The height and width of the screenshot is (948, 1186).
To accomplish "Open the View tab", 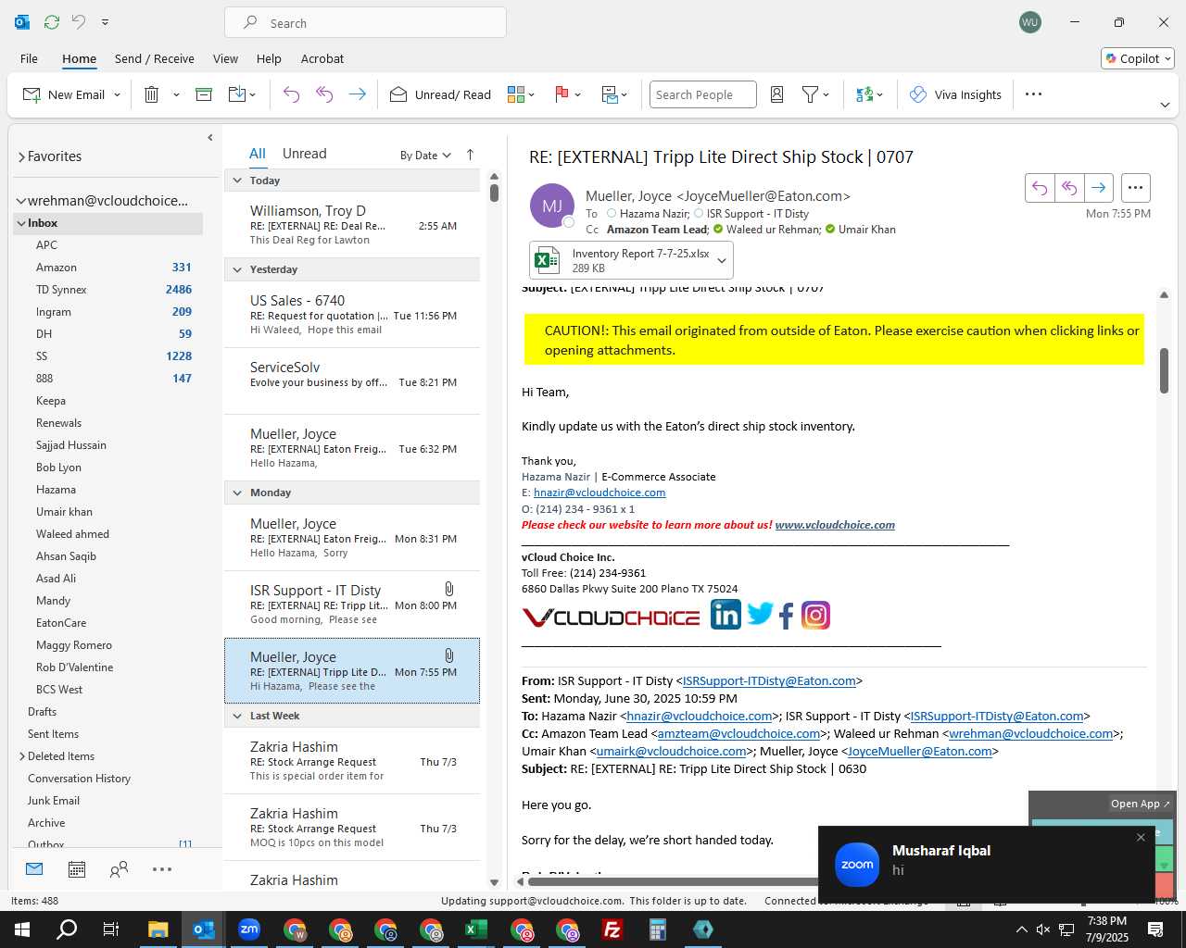I will 225,58.
